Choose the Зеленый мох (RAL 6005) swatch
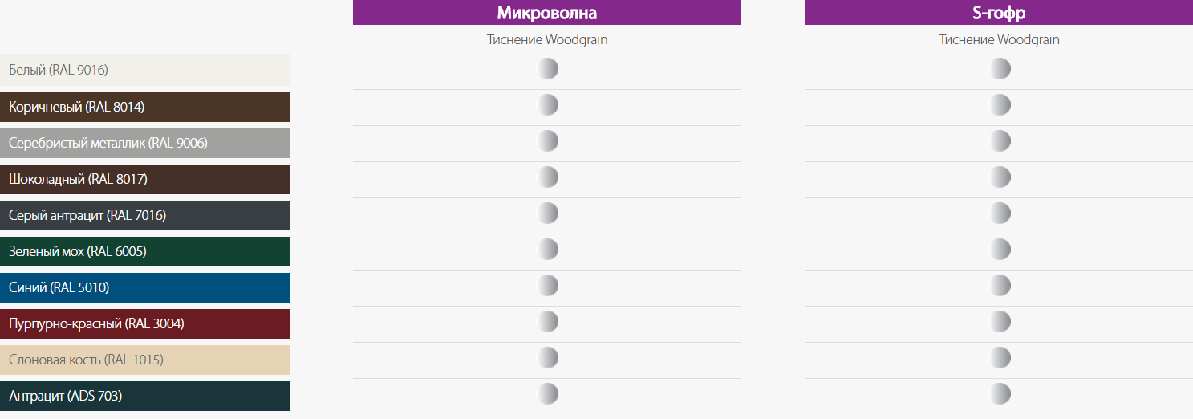This screenshot has width=1193, height=419. click(144, 251)
